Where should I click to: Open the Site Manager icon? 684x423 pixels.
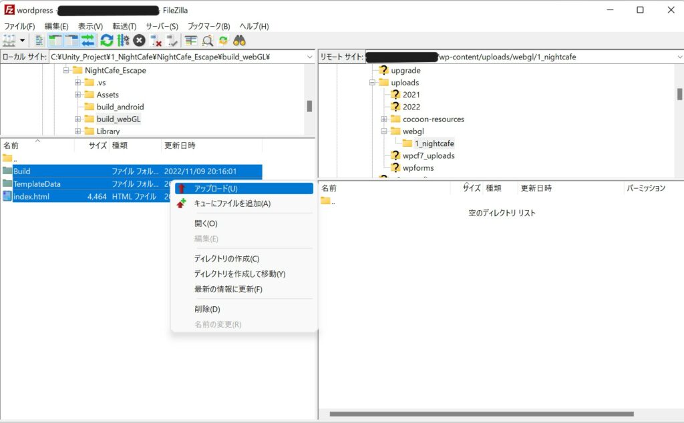click(9, 41)
